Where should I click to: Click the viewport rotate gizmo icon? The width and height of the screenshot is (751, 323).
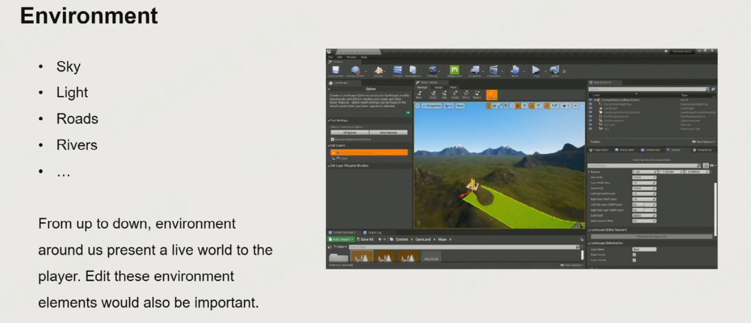pos(494,106)
